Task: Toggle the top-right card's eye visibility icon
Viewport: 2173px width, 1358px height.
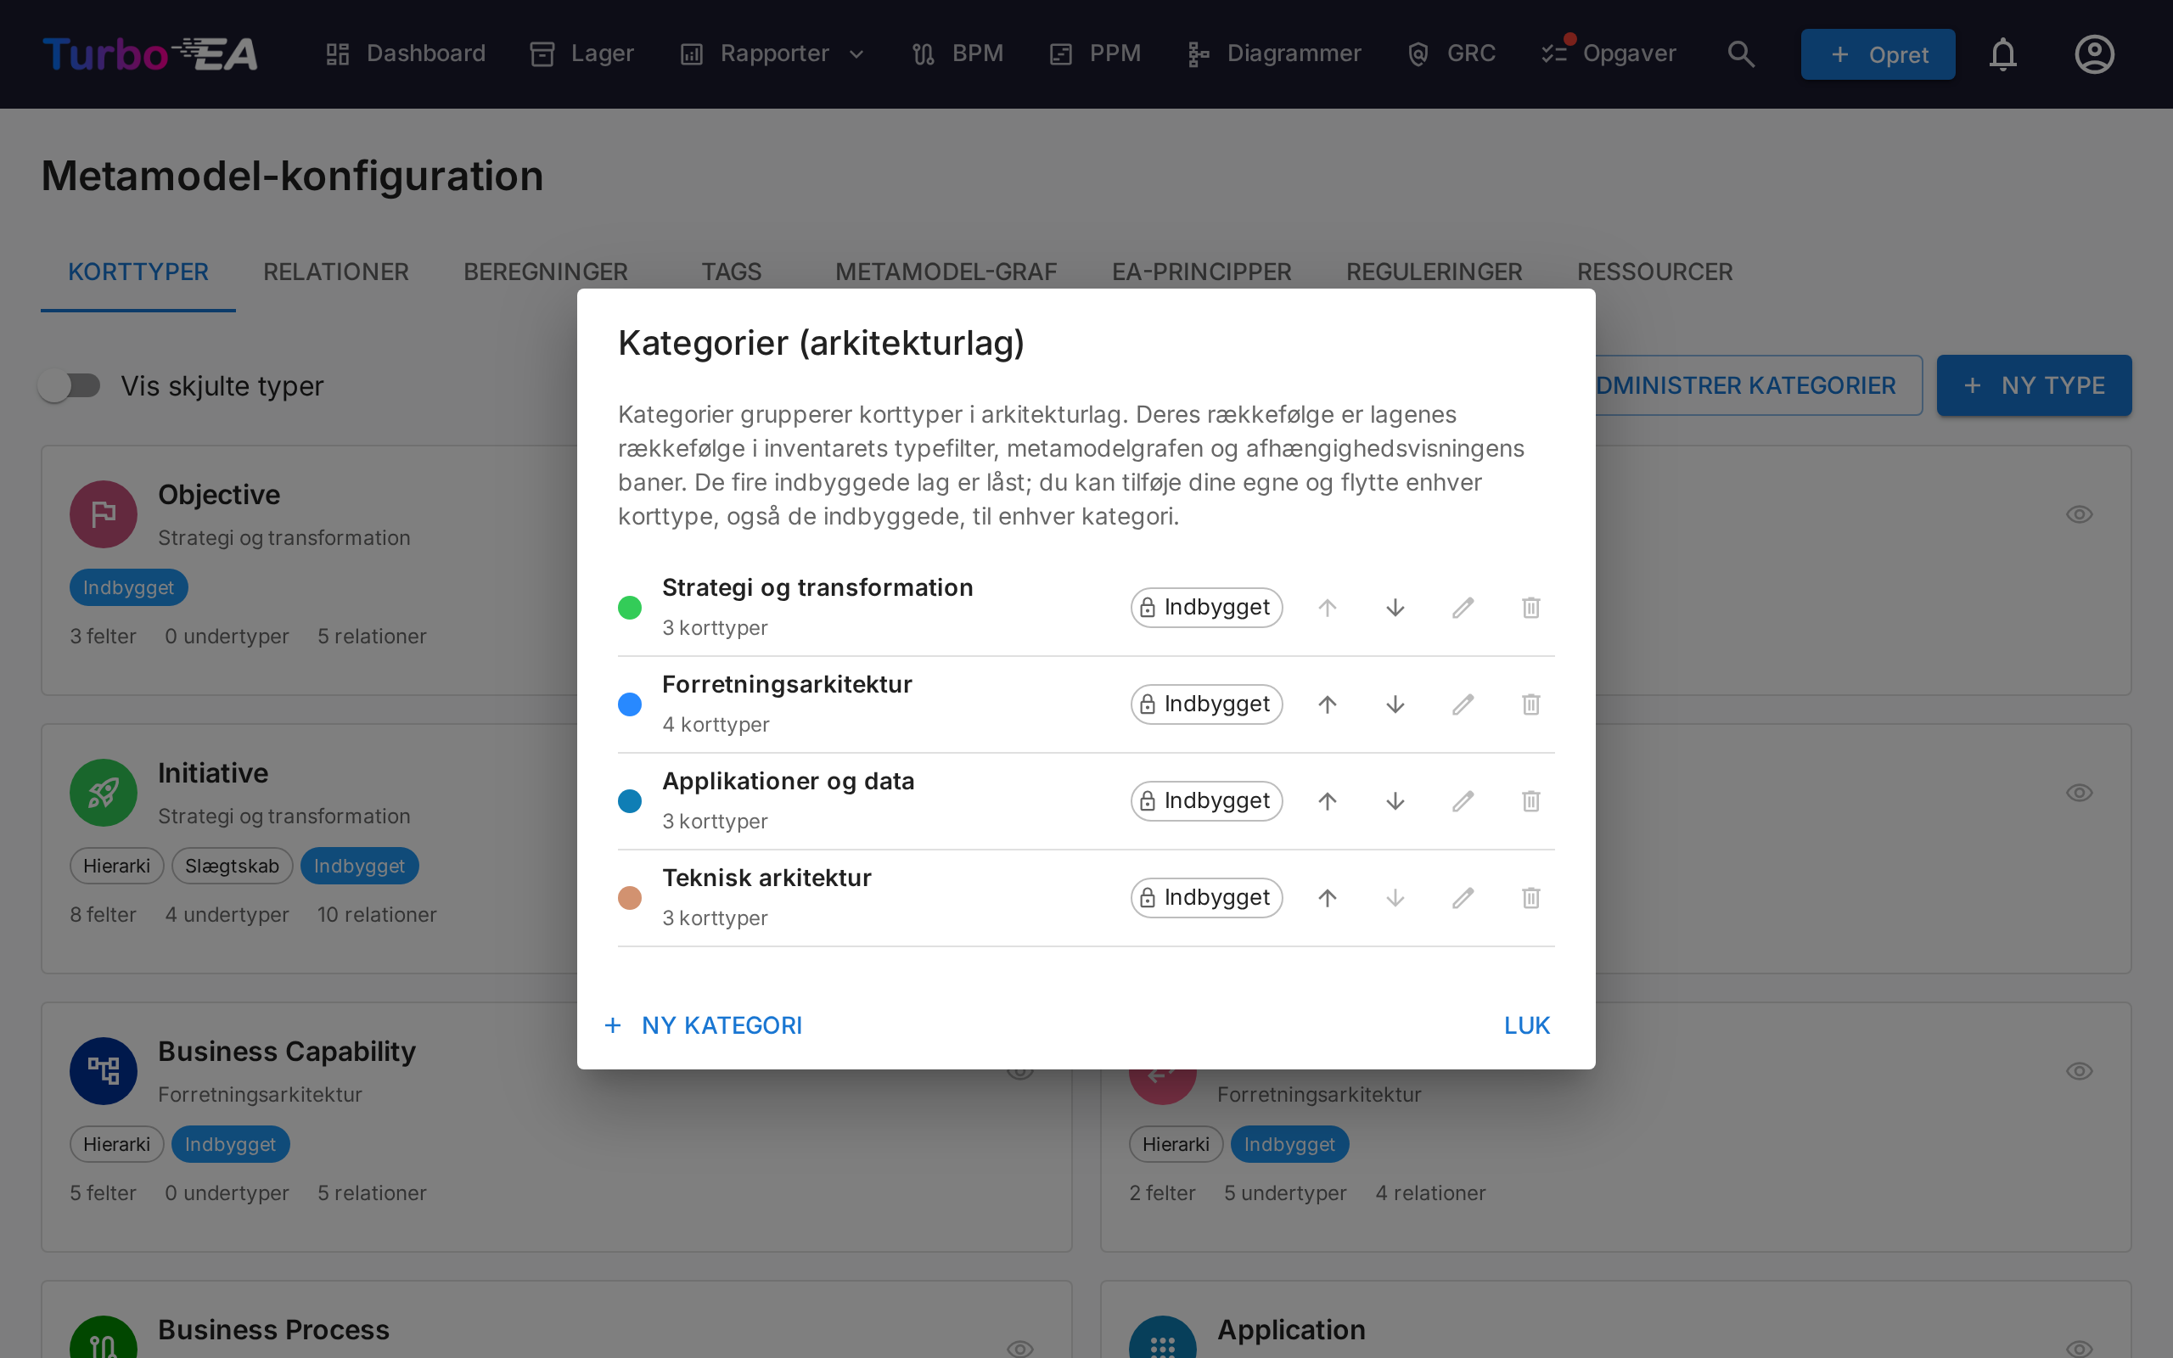Action: point(2079,514)
